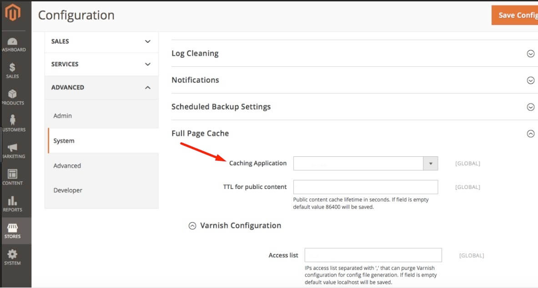Click the Notifications heading
The image size is (538, 288).
click(x=195, y=80)
